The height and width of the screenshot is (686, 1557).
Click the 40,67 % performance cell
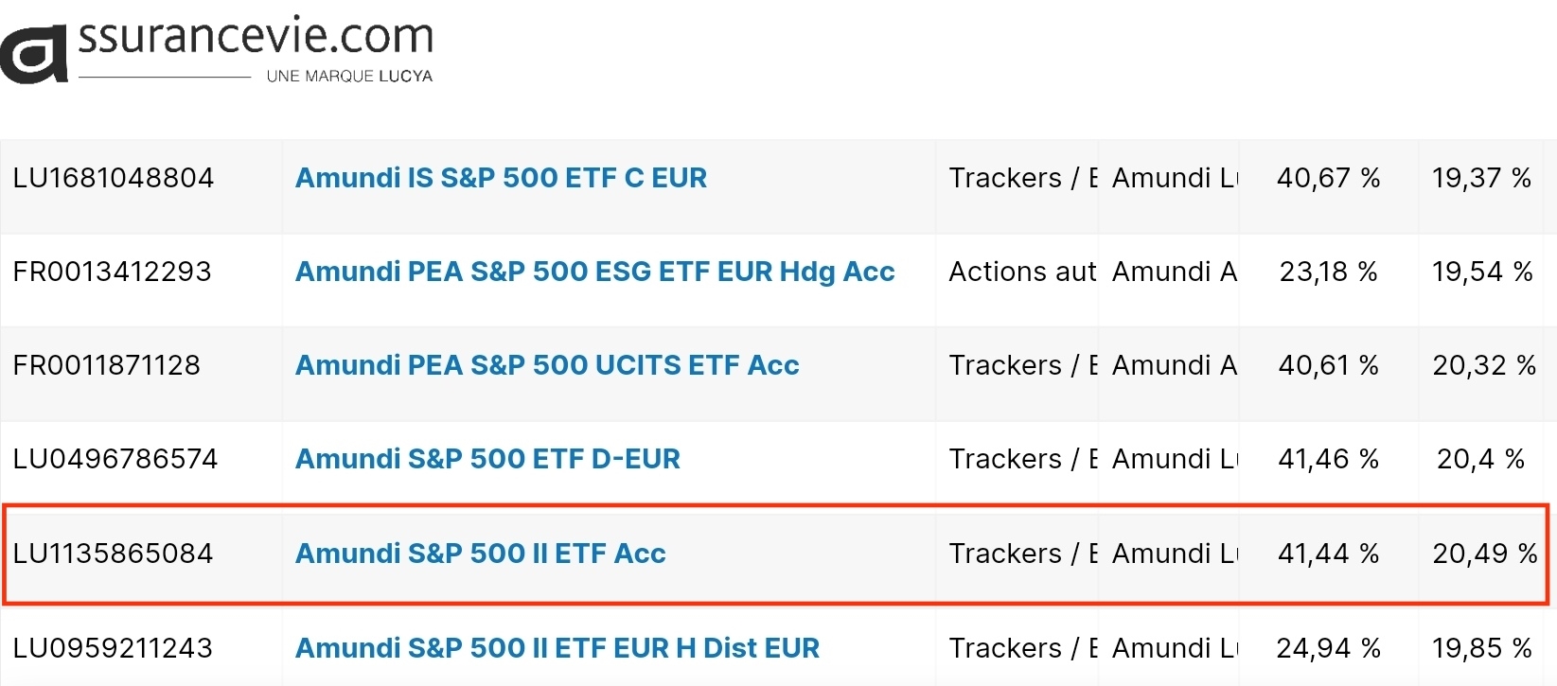tap(1328, 178)
